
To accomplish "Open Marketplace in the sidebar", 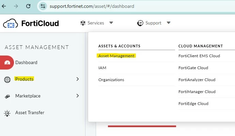I will pyautogui.click(x=28, y=96).
